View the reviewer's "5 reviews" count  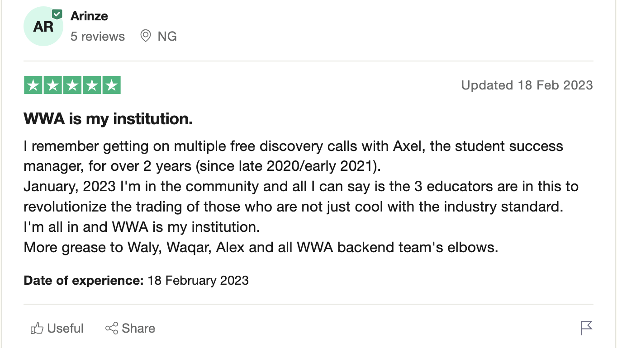point(97,36)
